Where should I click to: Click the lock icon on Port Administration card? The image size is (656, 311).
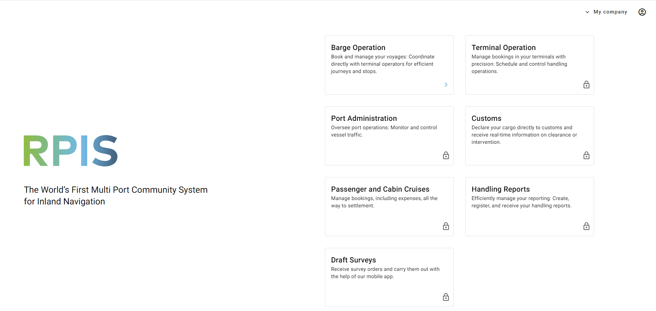click(x=446, y=155)
